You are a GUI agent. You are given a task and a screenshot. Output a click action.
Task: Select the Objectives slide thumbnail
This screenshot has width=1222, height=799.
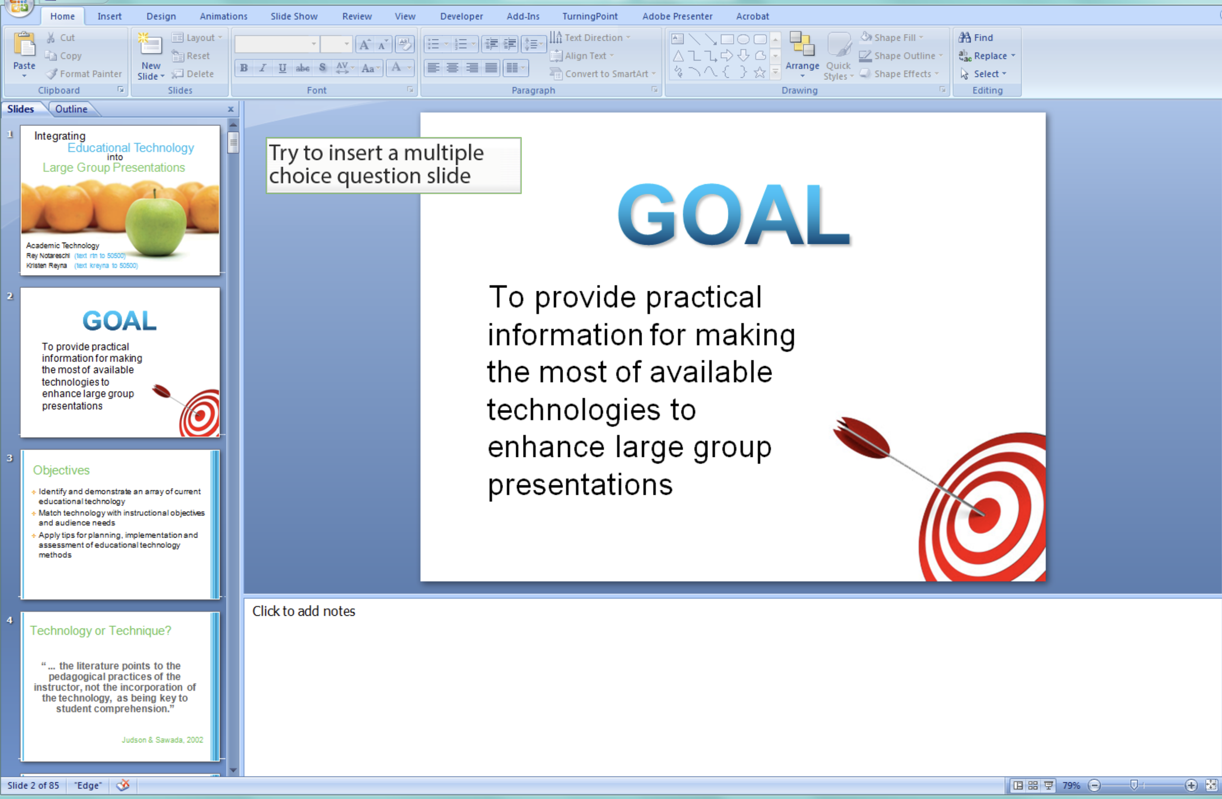pyautogui.click(x=120, y=524)
